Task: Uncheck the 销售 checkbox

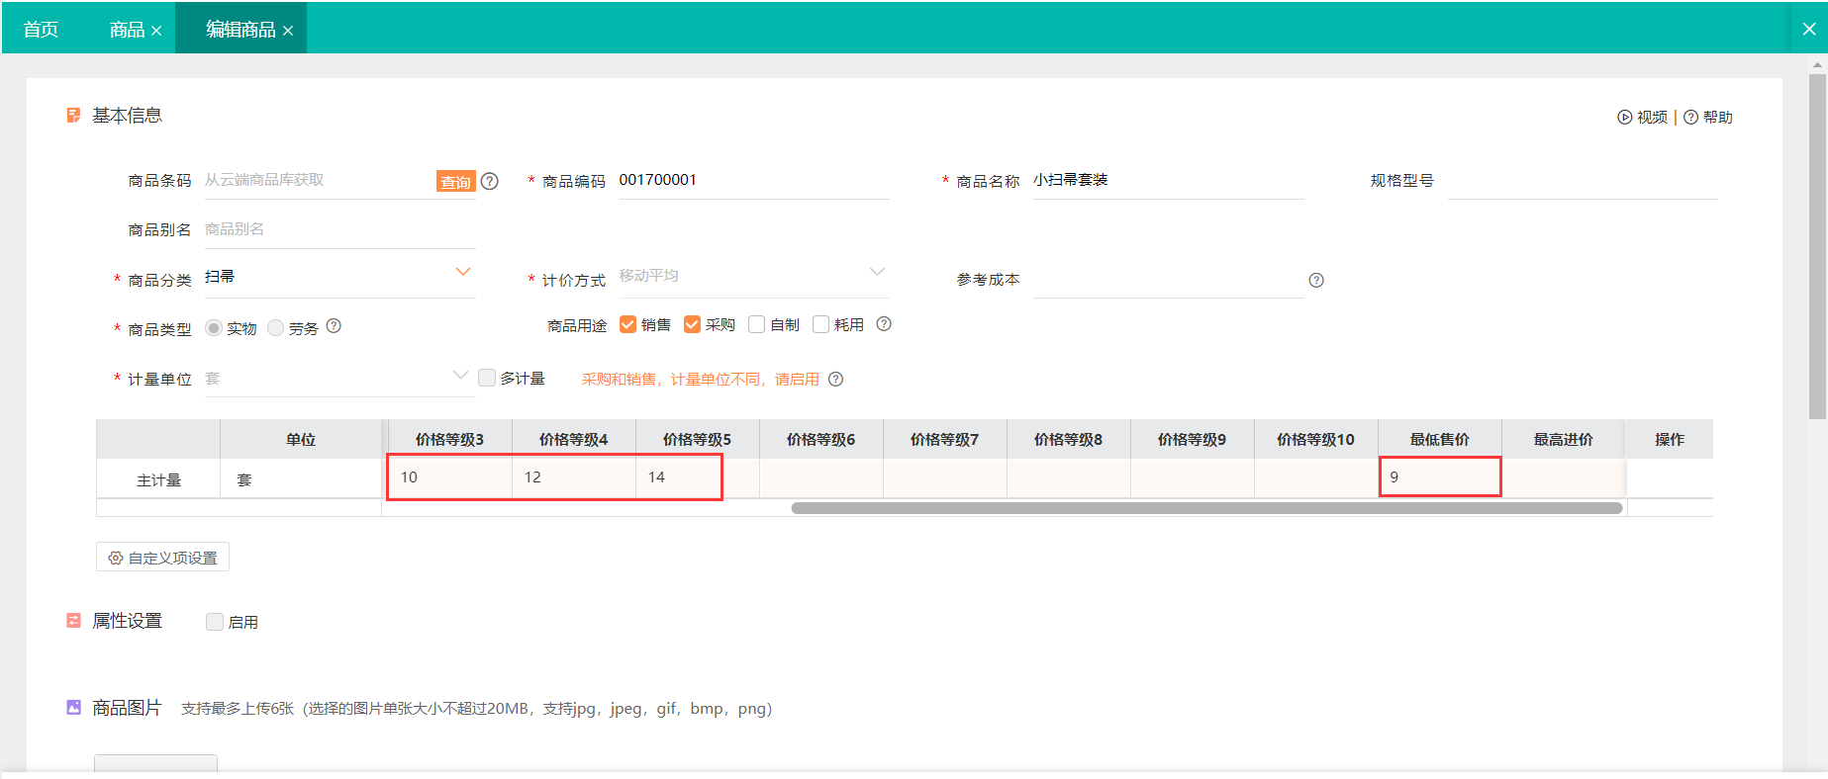Action: tap(627, 324)
